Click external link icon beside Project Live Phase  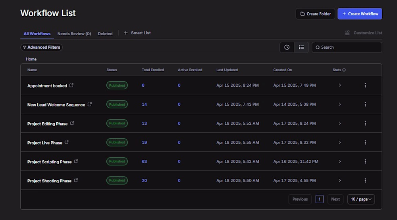pyautogui.click(x=67, y=142)
